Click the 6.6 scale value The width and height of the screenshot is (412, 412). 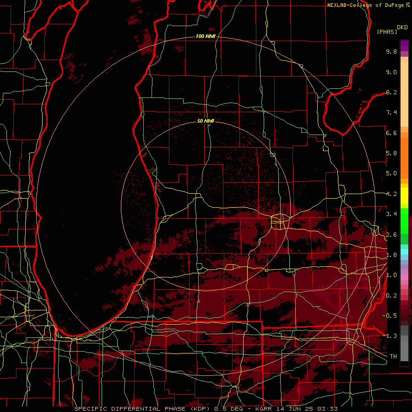(x=391, y=133)
